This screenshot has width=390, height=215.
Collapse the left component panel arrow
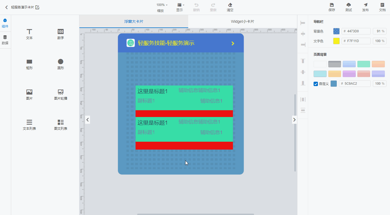88,119
